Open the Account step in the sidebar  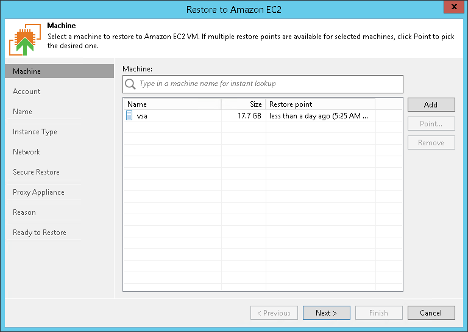click(x=27, y=92)
